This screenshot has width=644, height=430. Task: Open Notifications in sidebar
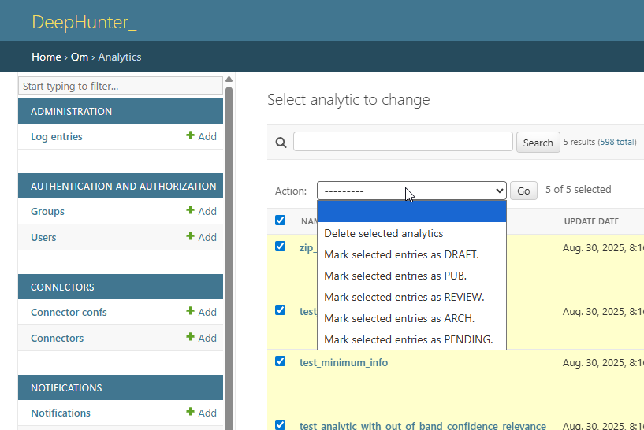pos(61,413)
